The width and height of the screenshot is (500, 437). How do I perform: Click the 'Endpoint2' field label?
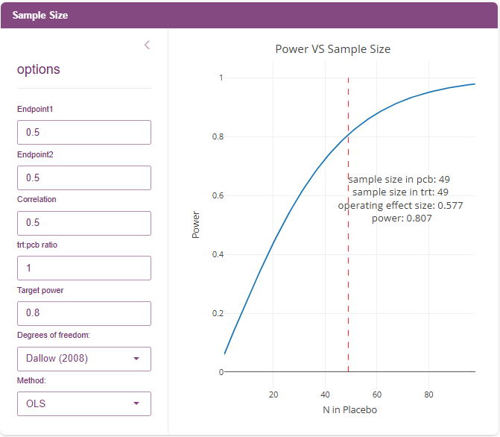(x=35, y=155)
